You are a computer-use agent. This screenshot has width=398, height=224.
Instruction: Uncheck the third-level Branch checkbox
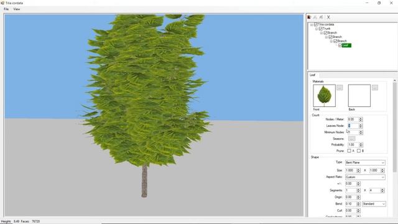tap(335, 41)
